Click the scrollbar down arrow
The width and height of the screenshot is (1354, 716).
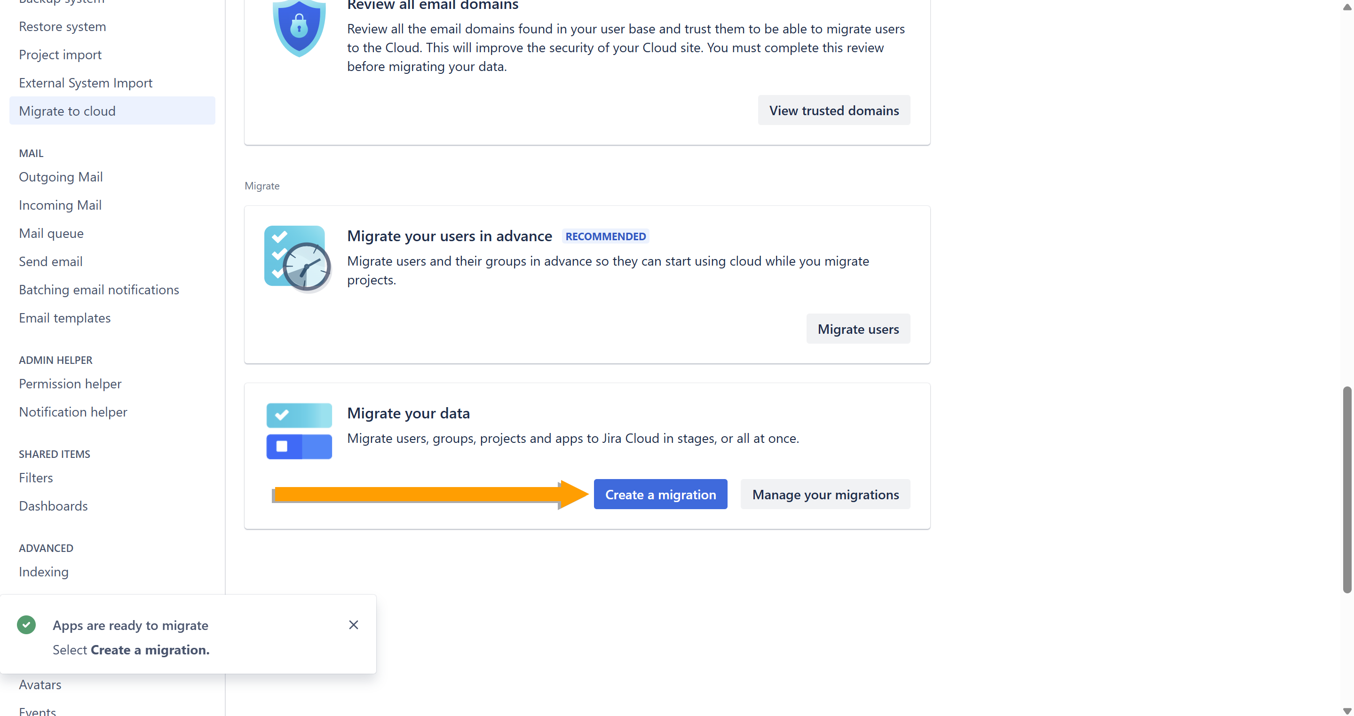[x=1346, y=710]
